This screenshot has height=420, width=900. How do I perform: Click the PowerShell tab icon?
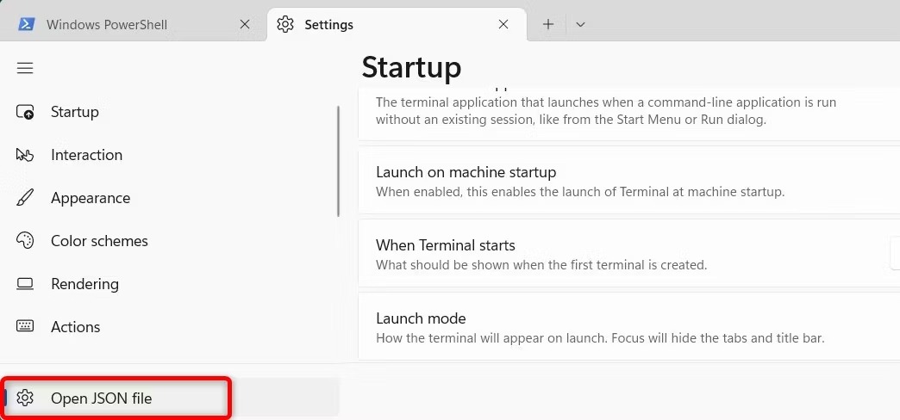tap(27, 24)
